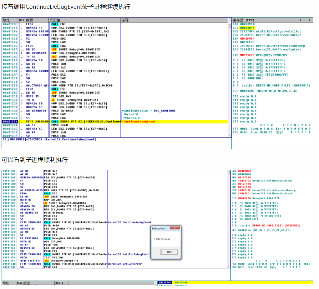The height and width of the screenshot is (289, 319).
Task: Click the 寄存器 (FPU) registers header
Action: [243, 20]
